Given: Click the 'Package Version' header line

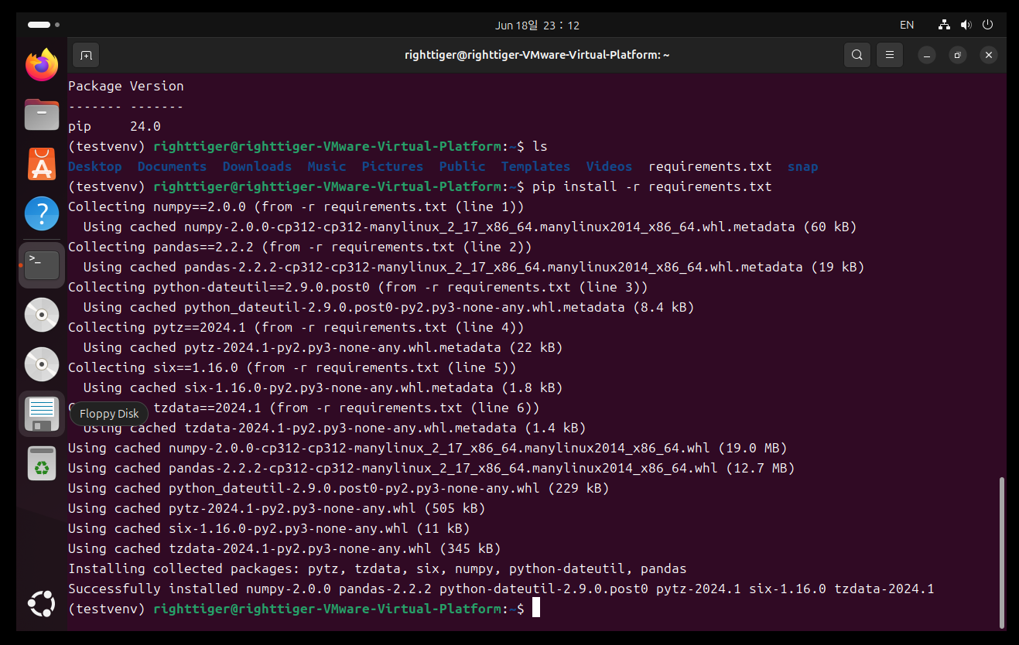Looking at the screenshot, I should pyautogui.click(x=126, y=86).
